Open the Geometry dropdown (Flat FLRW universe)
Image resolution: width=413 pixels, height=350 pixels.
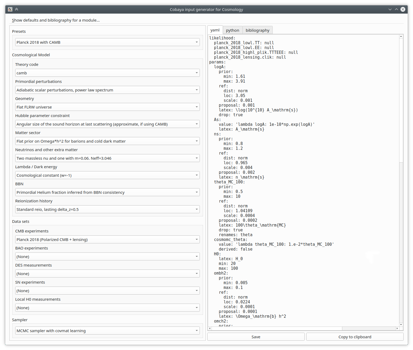click(x=107, y=107)
